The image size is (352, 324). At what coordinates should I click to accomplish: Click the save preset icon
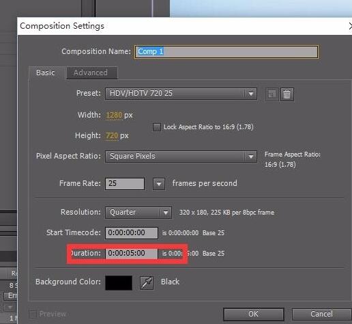pos(272,94)
